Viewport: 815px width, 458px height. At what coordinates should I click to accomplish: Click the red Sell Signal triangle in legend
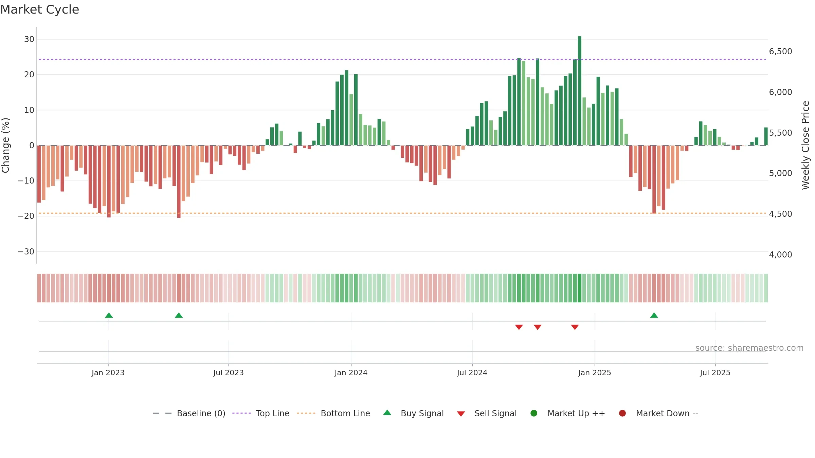pyautogui.click(x=461, y=414)
